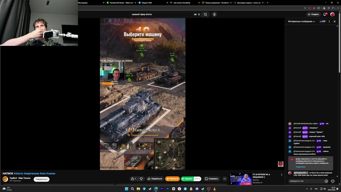Open the weather widget on taskbar

(7, 189)
